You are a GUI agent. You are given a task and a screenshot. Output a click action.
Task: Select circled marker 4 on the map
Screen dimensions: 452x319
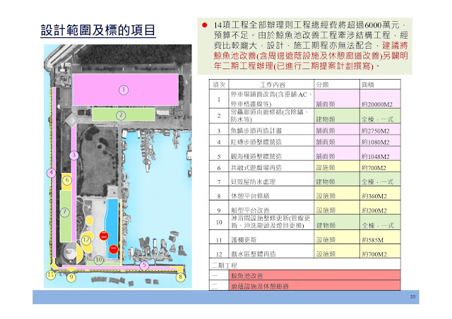click(x=52, y=173)
